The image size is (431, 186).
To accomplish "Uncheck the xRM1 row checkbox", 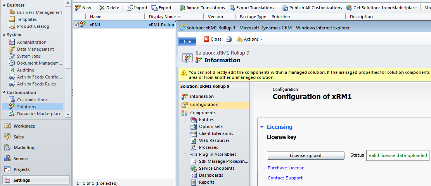I will [76, 25].
